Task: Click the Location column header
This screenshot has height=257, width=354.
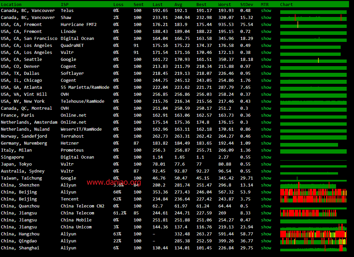Action: point(11,5)
